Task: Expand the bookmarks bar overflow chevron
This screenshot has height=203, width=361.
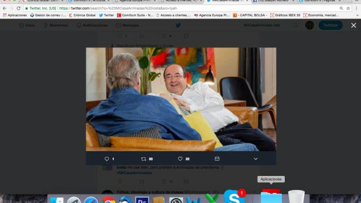Action: [358, 15]
